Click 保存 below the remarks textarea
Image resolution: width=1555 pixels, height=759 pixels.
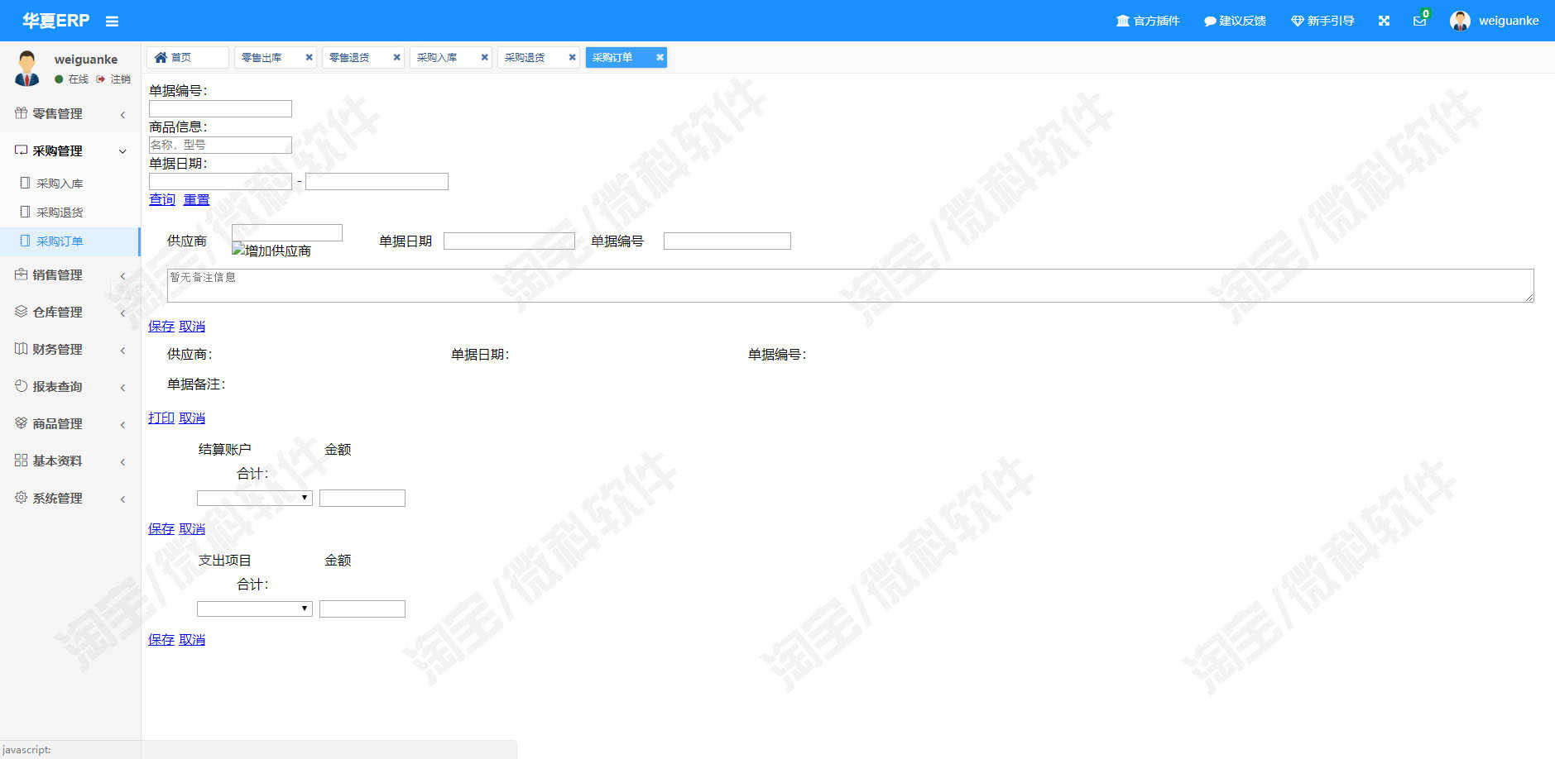pyautogui.click(x=161, y=326)
